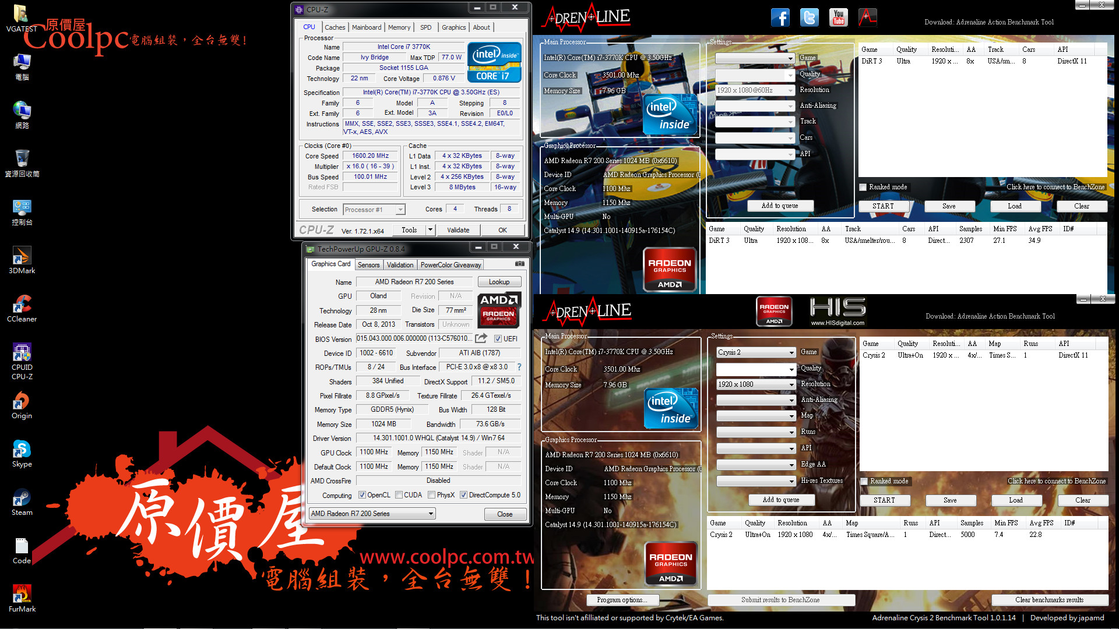Click START in the DiRT benchmark tool

883,206
